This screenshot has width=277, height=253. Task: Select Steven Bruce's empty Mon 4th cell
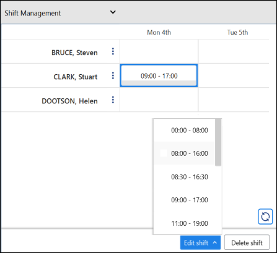[x=159, y=51]
